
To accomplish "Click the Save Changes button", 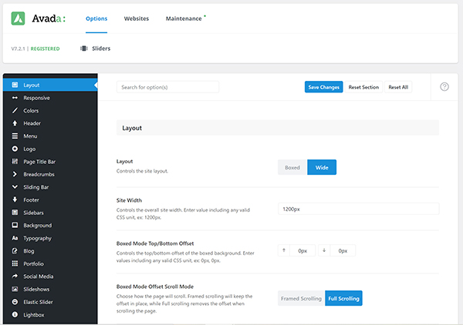I will [323, 87].
